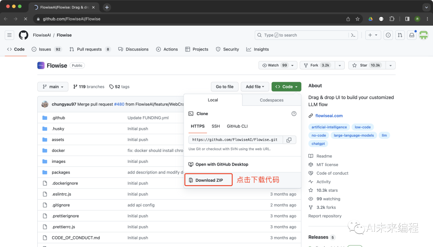Click the artificial-intelligence topic tag

[x=329, y=127]
